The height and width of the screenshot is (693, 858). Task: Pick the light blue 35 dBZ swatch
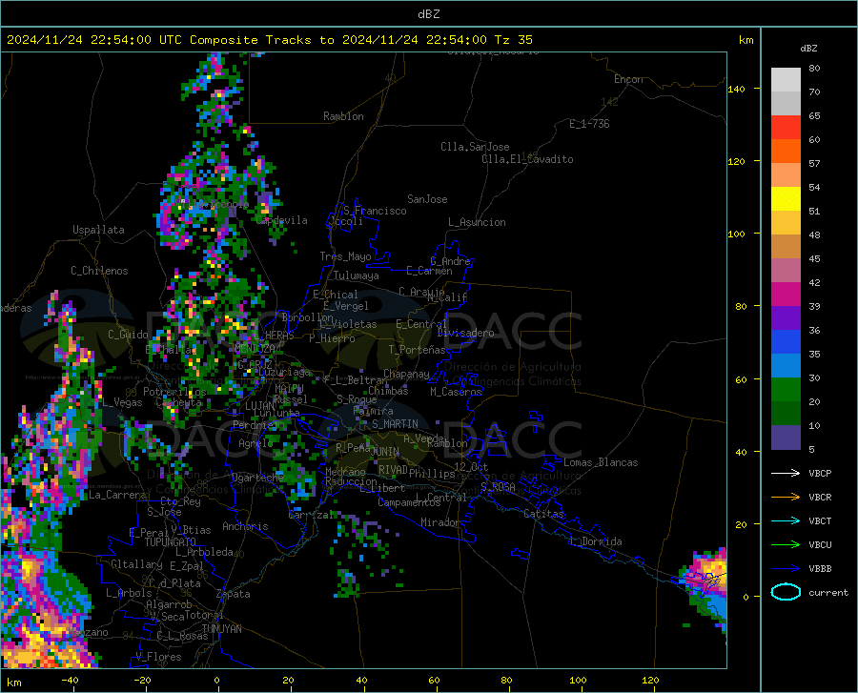point(786,365)
